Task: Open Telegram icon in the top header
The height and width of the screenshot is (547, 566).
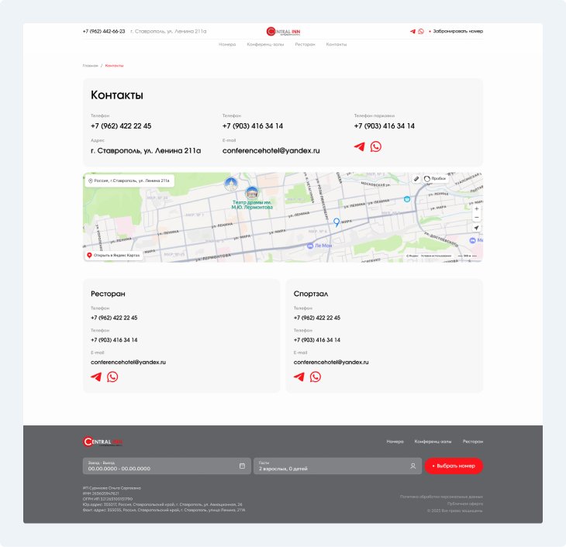Action: click(x=412, y=32)
